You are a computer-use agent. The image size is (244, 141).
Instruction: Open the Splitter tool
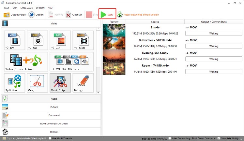click(14, 83)
